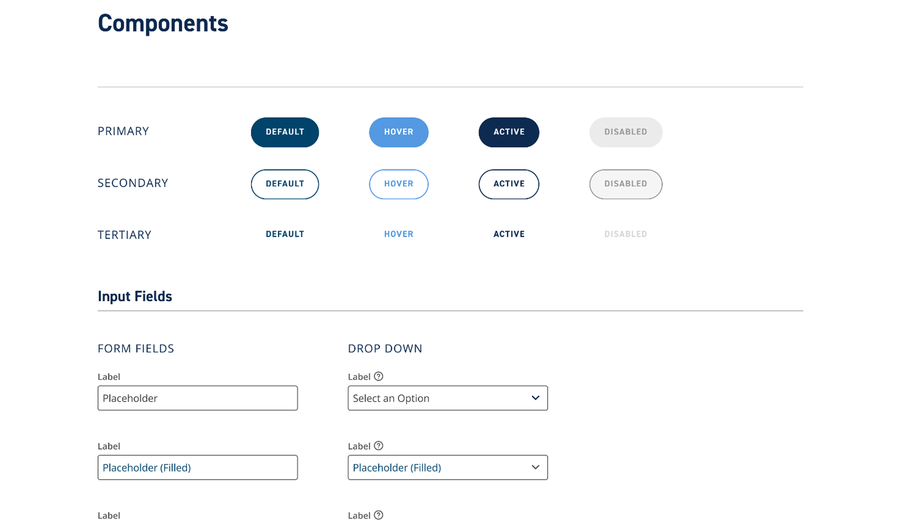Screen dimensions: 901x522
Task: Focus the empty Placeholder form field
Action: pyautogui.click(x=197, y=398)
